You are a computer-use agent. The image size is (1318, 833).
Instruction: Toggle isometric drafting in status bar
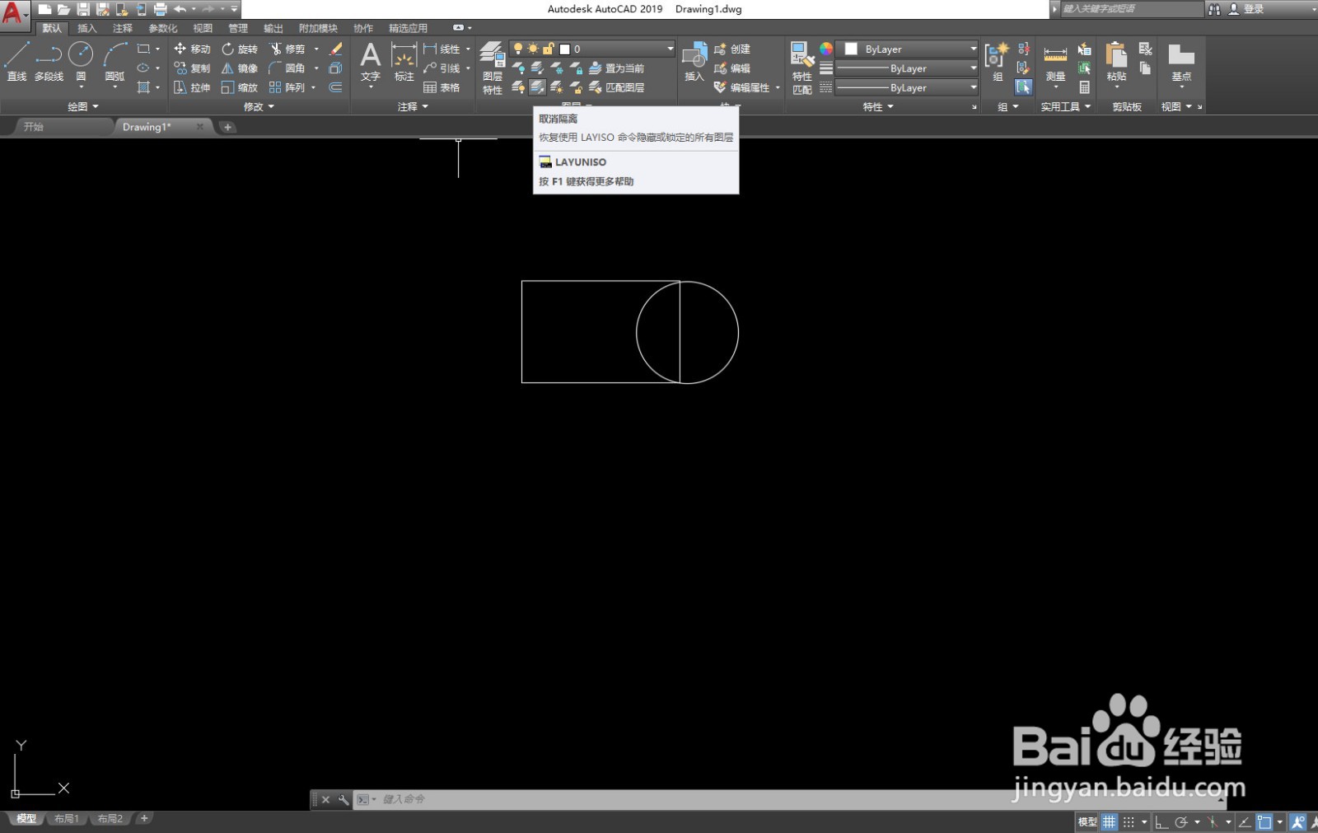click(1213, 821)
